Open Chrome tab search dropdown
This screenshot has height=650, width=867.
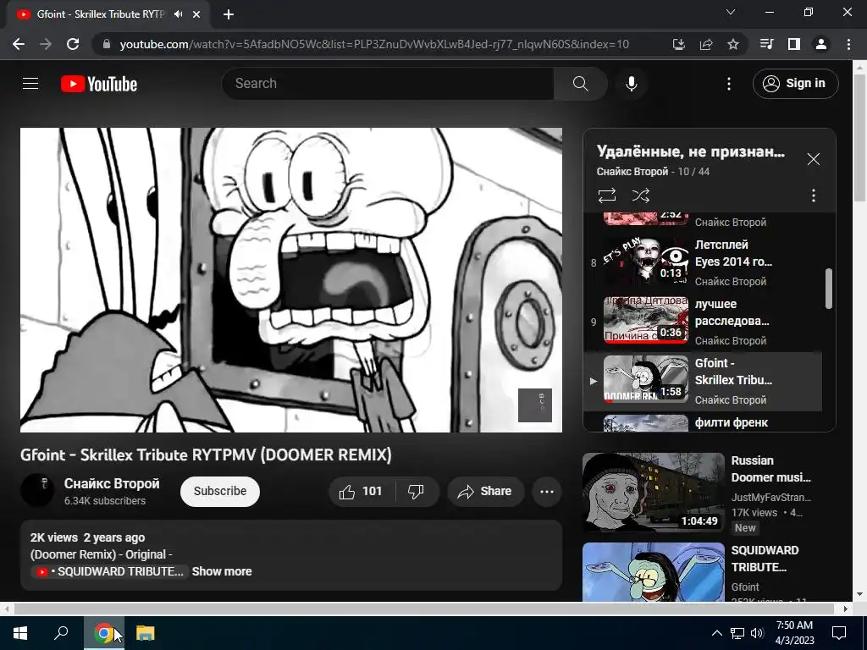(x=731, y=12)
